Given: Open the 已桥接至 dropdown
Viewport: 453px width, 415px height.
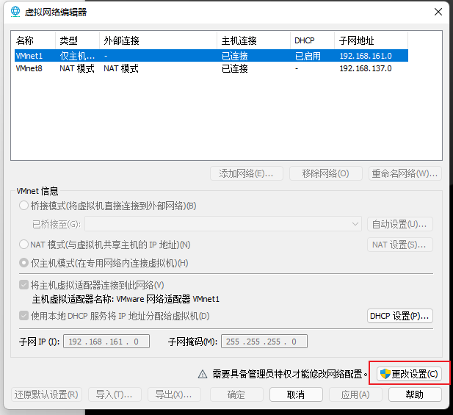Looking at the screenshot, I should tap(222, 224).
